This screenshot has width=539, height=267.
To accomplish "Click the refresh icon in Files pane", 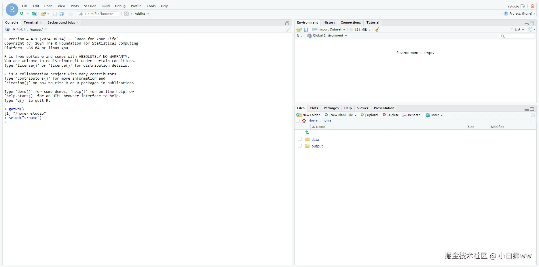I will (x=533, y=115).
